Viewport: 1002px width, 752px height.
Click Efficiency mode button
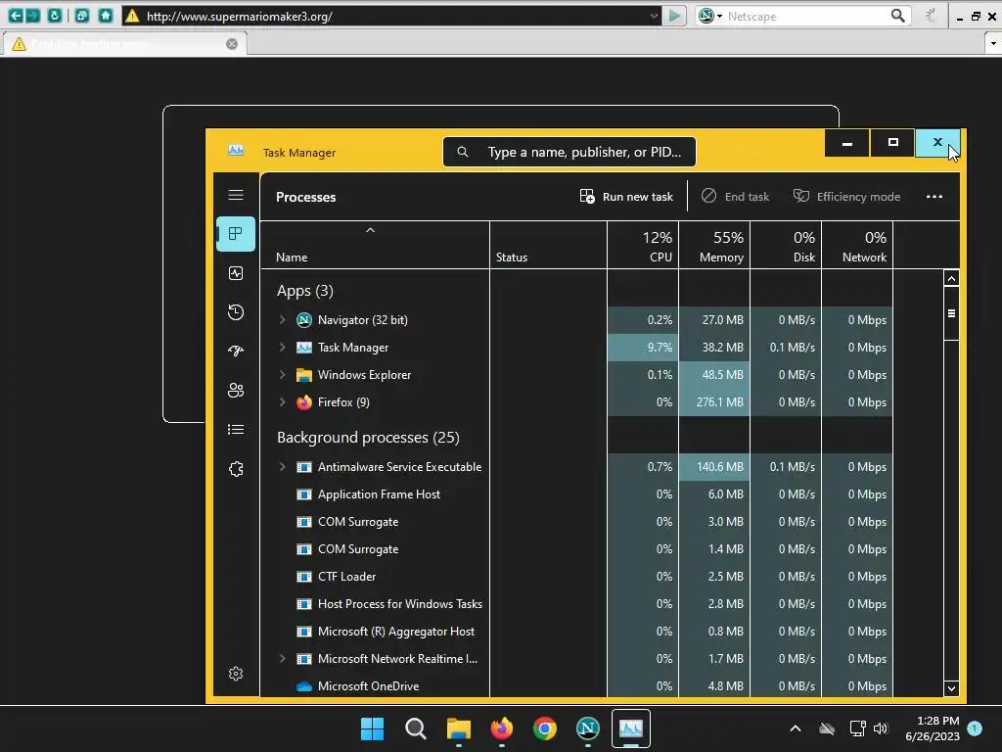pyautogui.click(x=846, y=196)
